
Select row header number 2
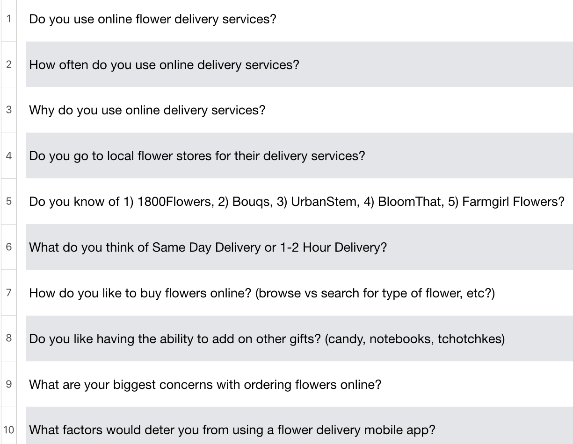(x=9, y=64)
